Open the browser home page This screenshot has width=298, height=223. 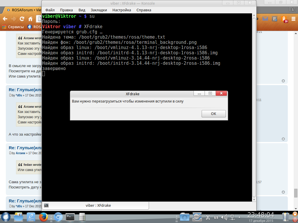click(x=30, y=19)
